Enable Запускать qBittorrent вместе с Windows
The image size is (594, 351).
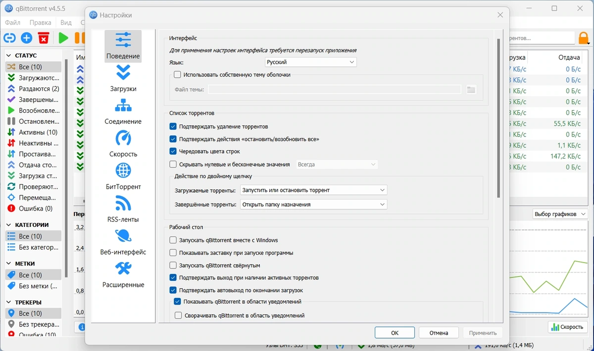click(173, 240)
